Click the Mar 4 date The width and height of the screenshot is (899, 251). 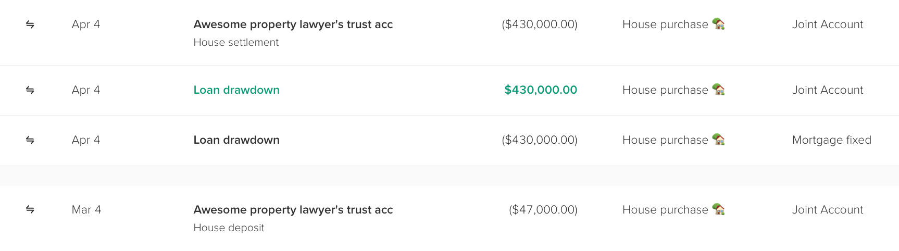click(86, 210)
